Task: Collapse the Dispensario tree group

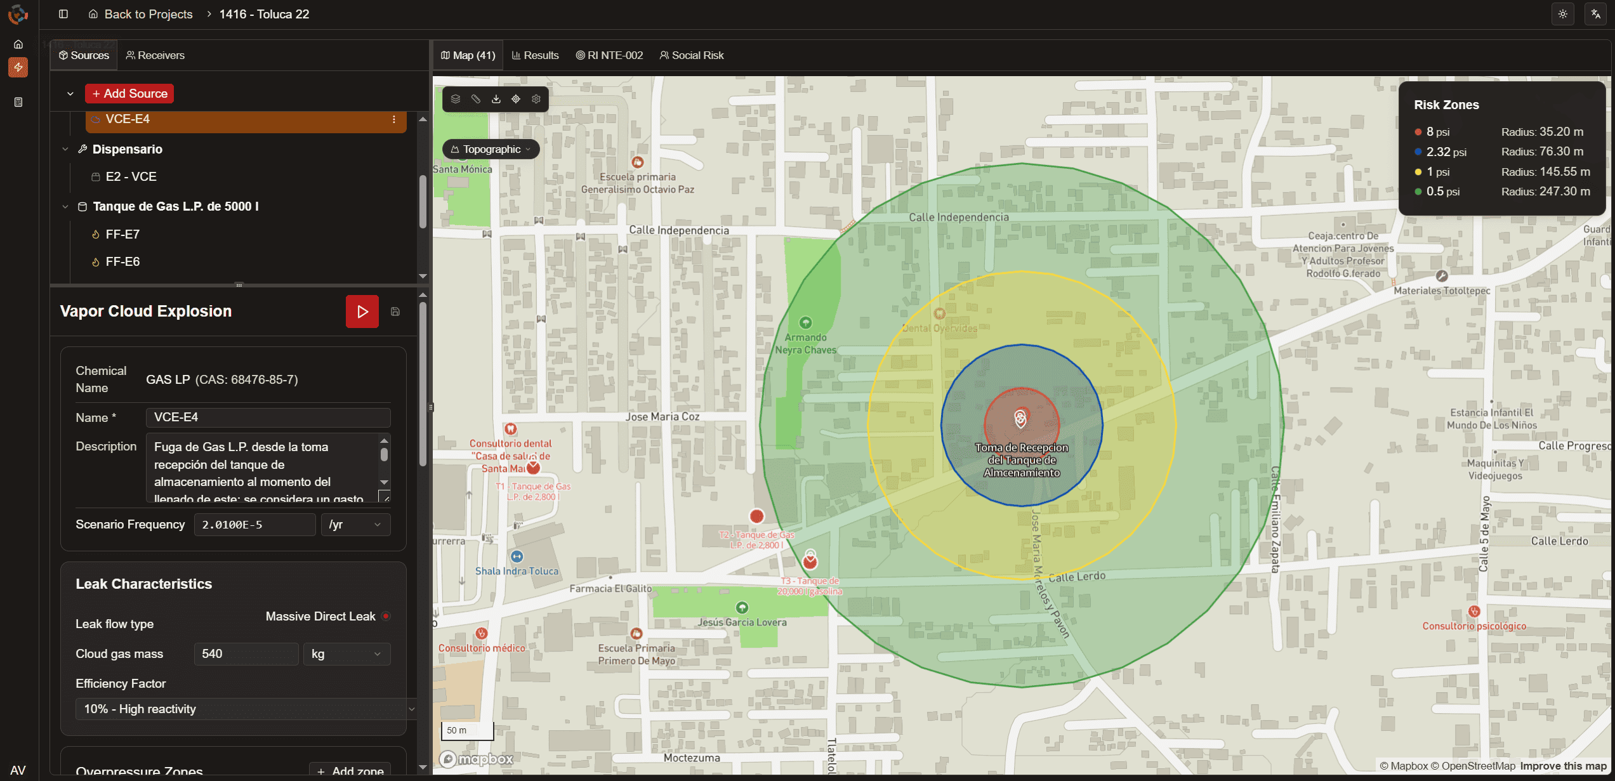Action: coord(65,149)
